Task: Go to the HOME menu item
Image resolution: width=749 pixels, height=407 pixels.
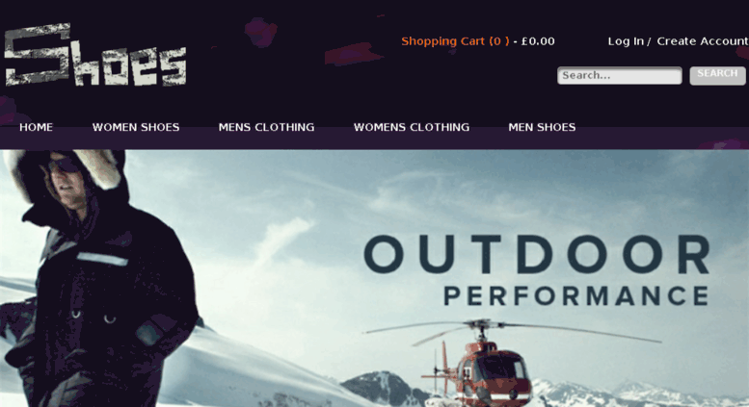Action: tap(37, 127)
